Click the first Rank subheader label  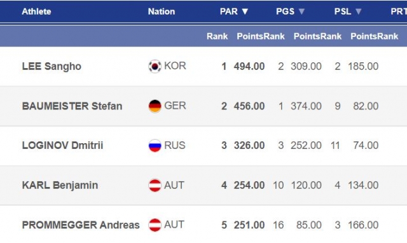(217, 36)
